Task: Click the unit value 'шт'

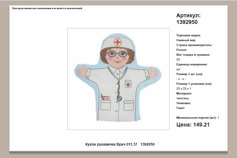Action: pyautogui.click(x=178, y=69)
